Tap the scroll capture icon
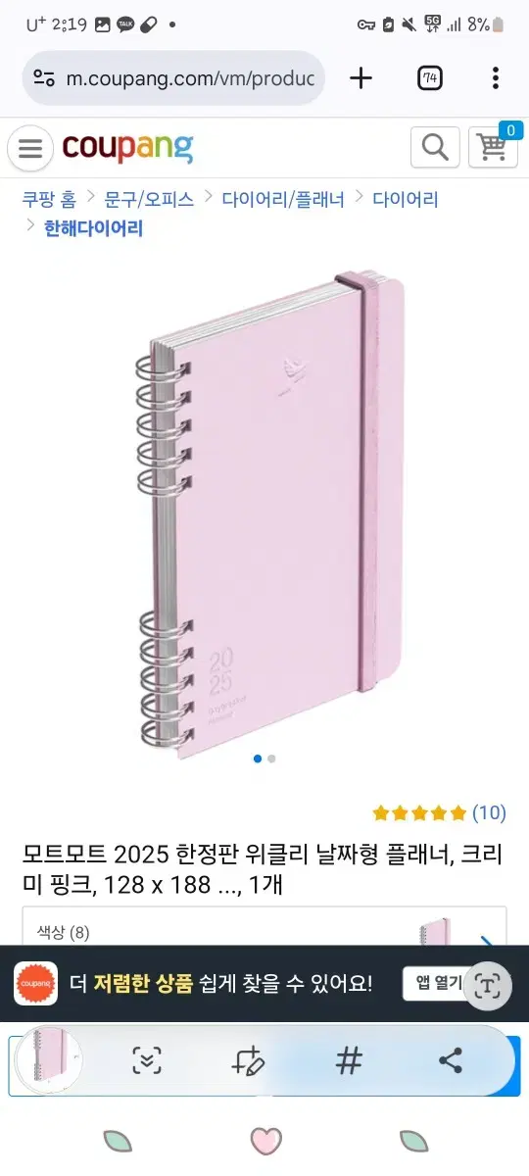Screen dimensions: 529x1176 click(x=147, y=1059)
